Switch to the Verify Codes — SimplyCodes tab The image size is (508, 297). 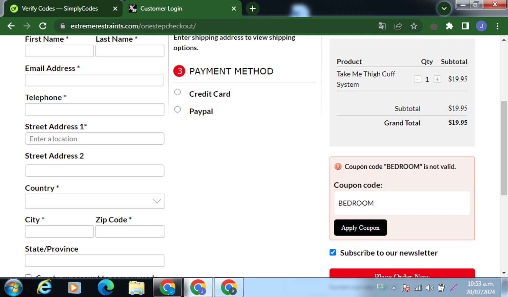(x=60, y=8)
